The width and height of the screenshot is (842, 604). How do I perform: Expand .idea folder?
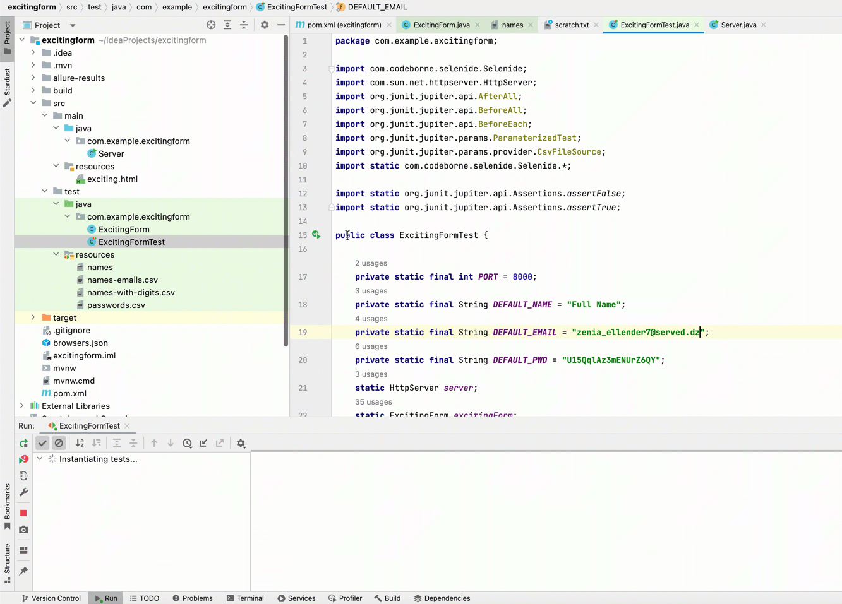[33, 52]
